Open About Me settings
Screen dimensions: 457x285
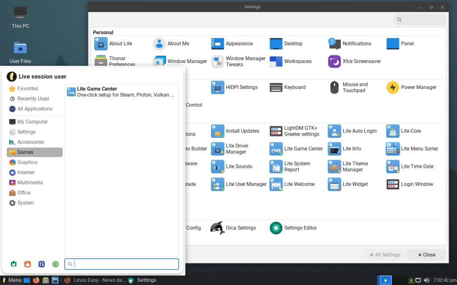pos(171,44)
